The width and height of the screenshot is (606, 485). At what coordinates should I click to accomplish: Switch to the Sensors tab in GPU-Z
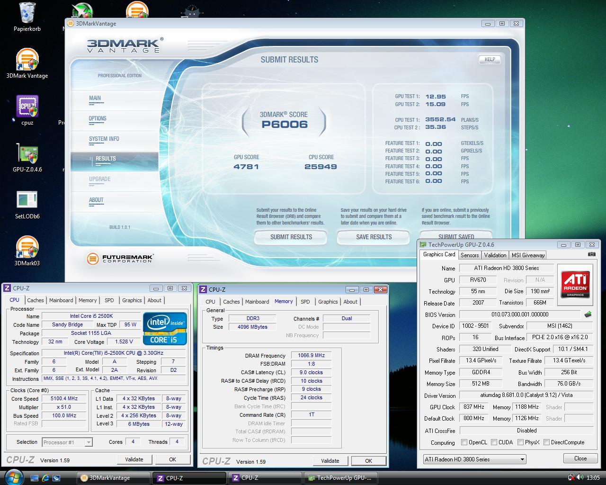(x=470, y=255)
